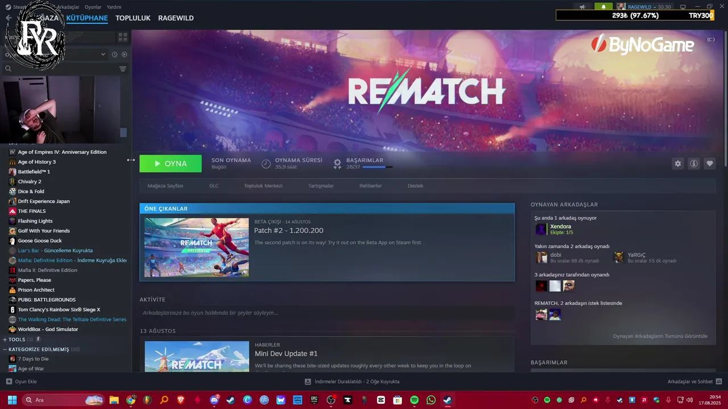Open game settings gear icon
Viewport: 728px width, 409px height.
pyautogui.click(x=677, y=164)
